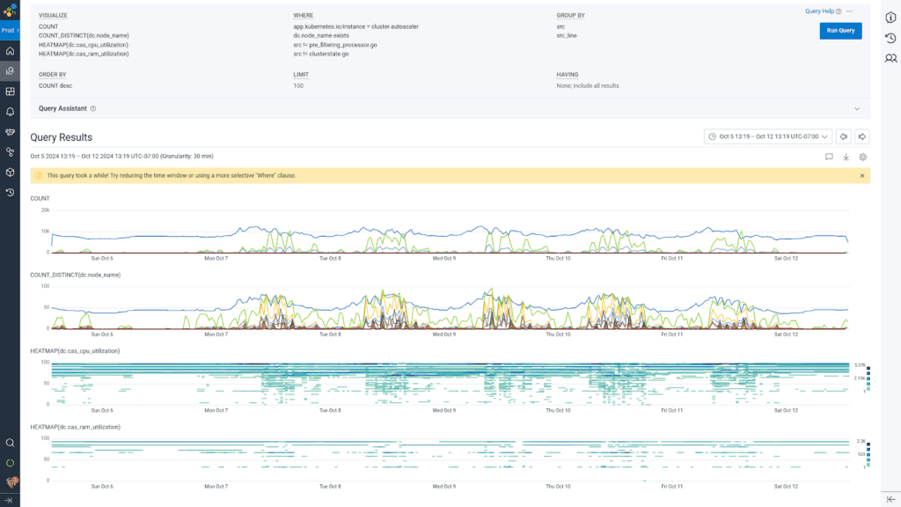
Task: Click the Run Query button
Action: click(x=840, y=31)
